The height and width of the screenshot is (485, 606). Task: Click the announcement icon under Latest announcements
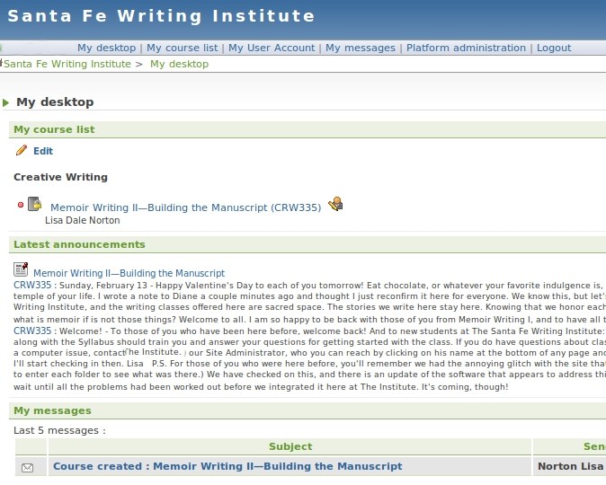click(x=21, y=269)
